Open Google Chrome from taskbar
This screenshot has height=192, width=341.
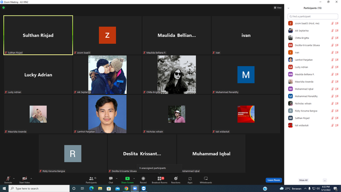126,188
